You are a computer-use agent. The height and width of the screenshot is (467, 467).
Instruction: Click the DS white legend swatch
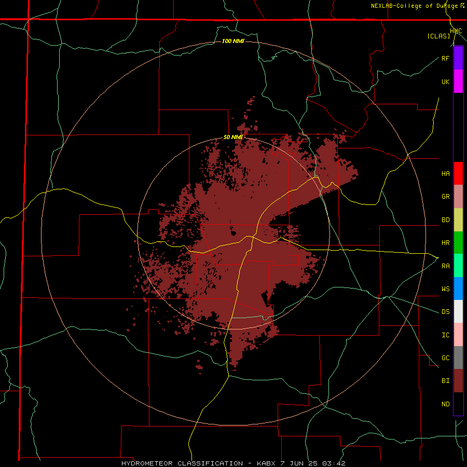(458, 311)
